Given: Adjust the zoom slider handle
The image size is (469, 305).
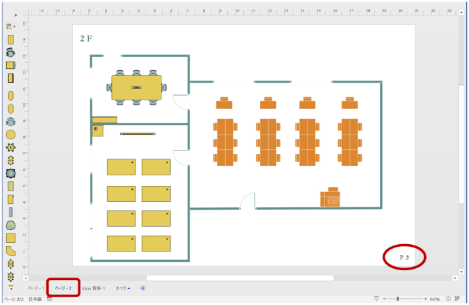Looking at the screenshot, I should point(398,299).
